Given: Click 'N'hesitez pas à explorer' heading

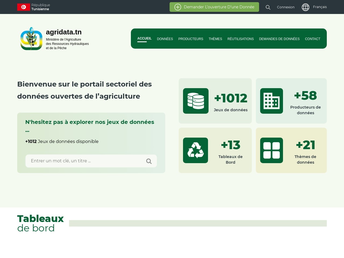Looking at the screenshot, I should 90,126.
